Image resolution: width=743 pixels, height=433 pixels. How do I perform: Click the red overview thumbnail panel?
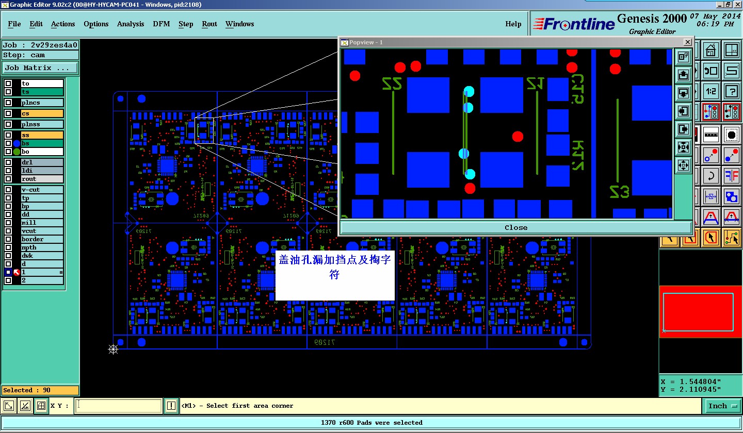click(x=701, y=312)
